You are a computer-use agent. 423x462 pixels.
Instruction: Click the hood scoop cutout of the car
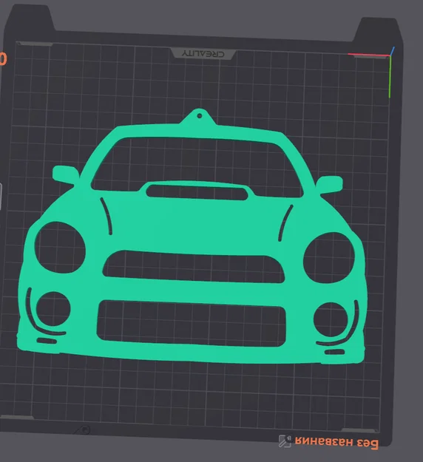pyautogui.click(x=197, y=192)
